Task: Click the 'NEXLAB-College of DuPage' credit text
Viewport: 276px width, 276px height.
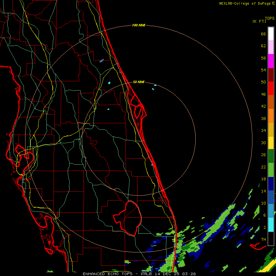Action: (x=245, y=3)
